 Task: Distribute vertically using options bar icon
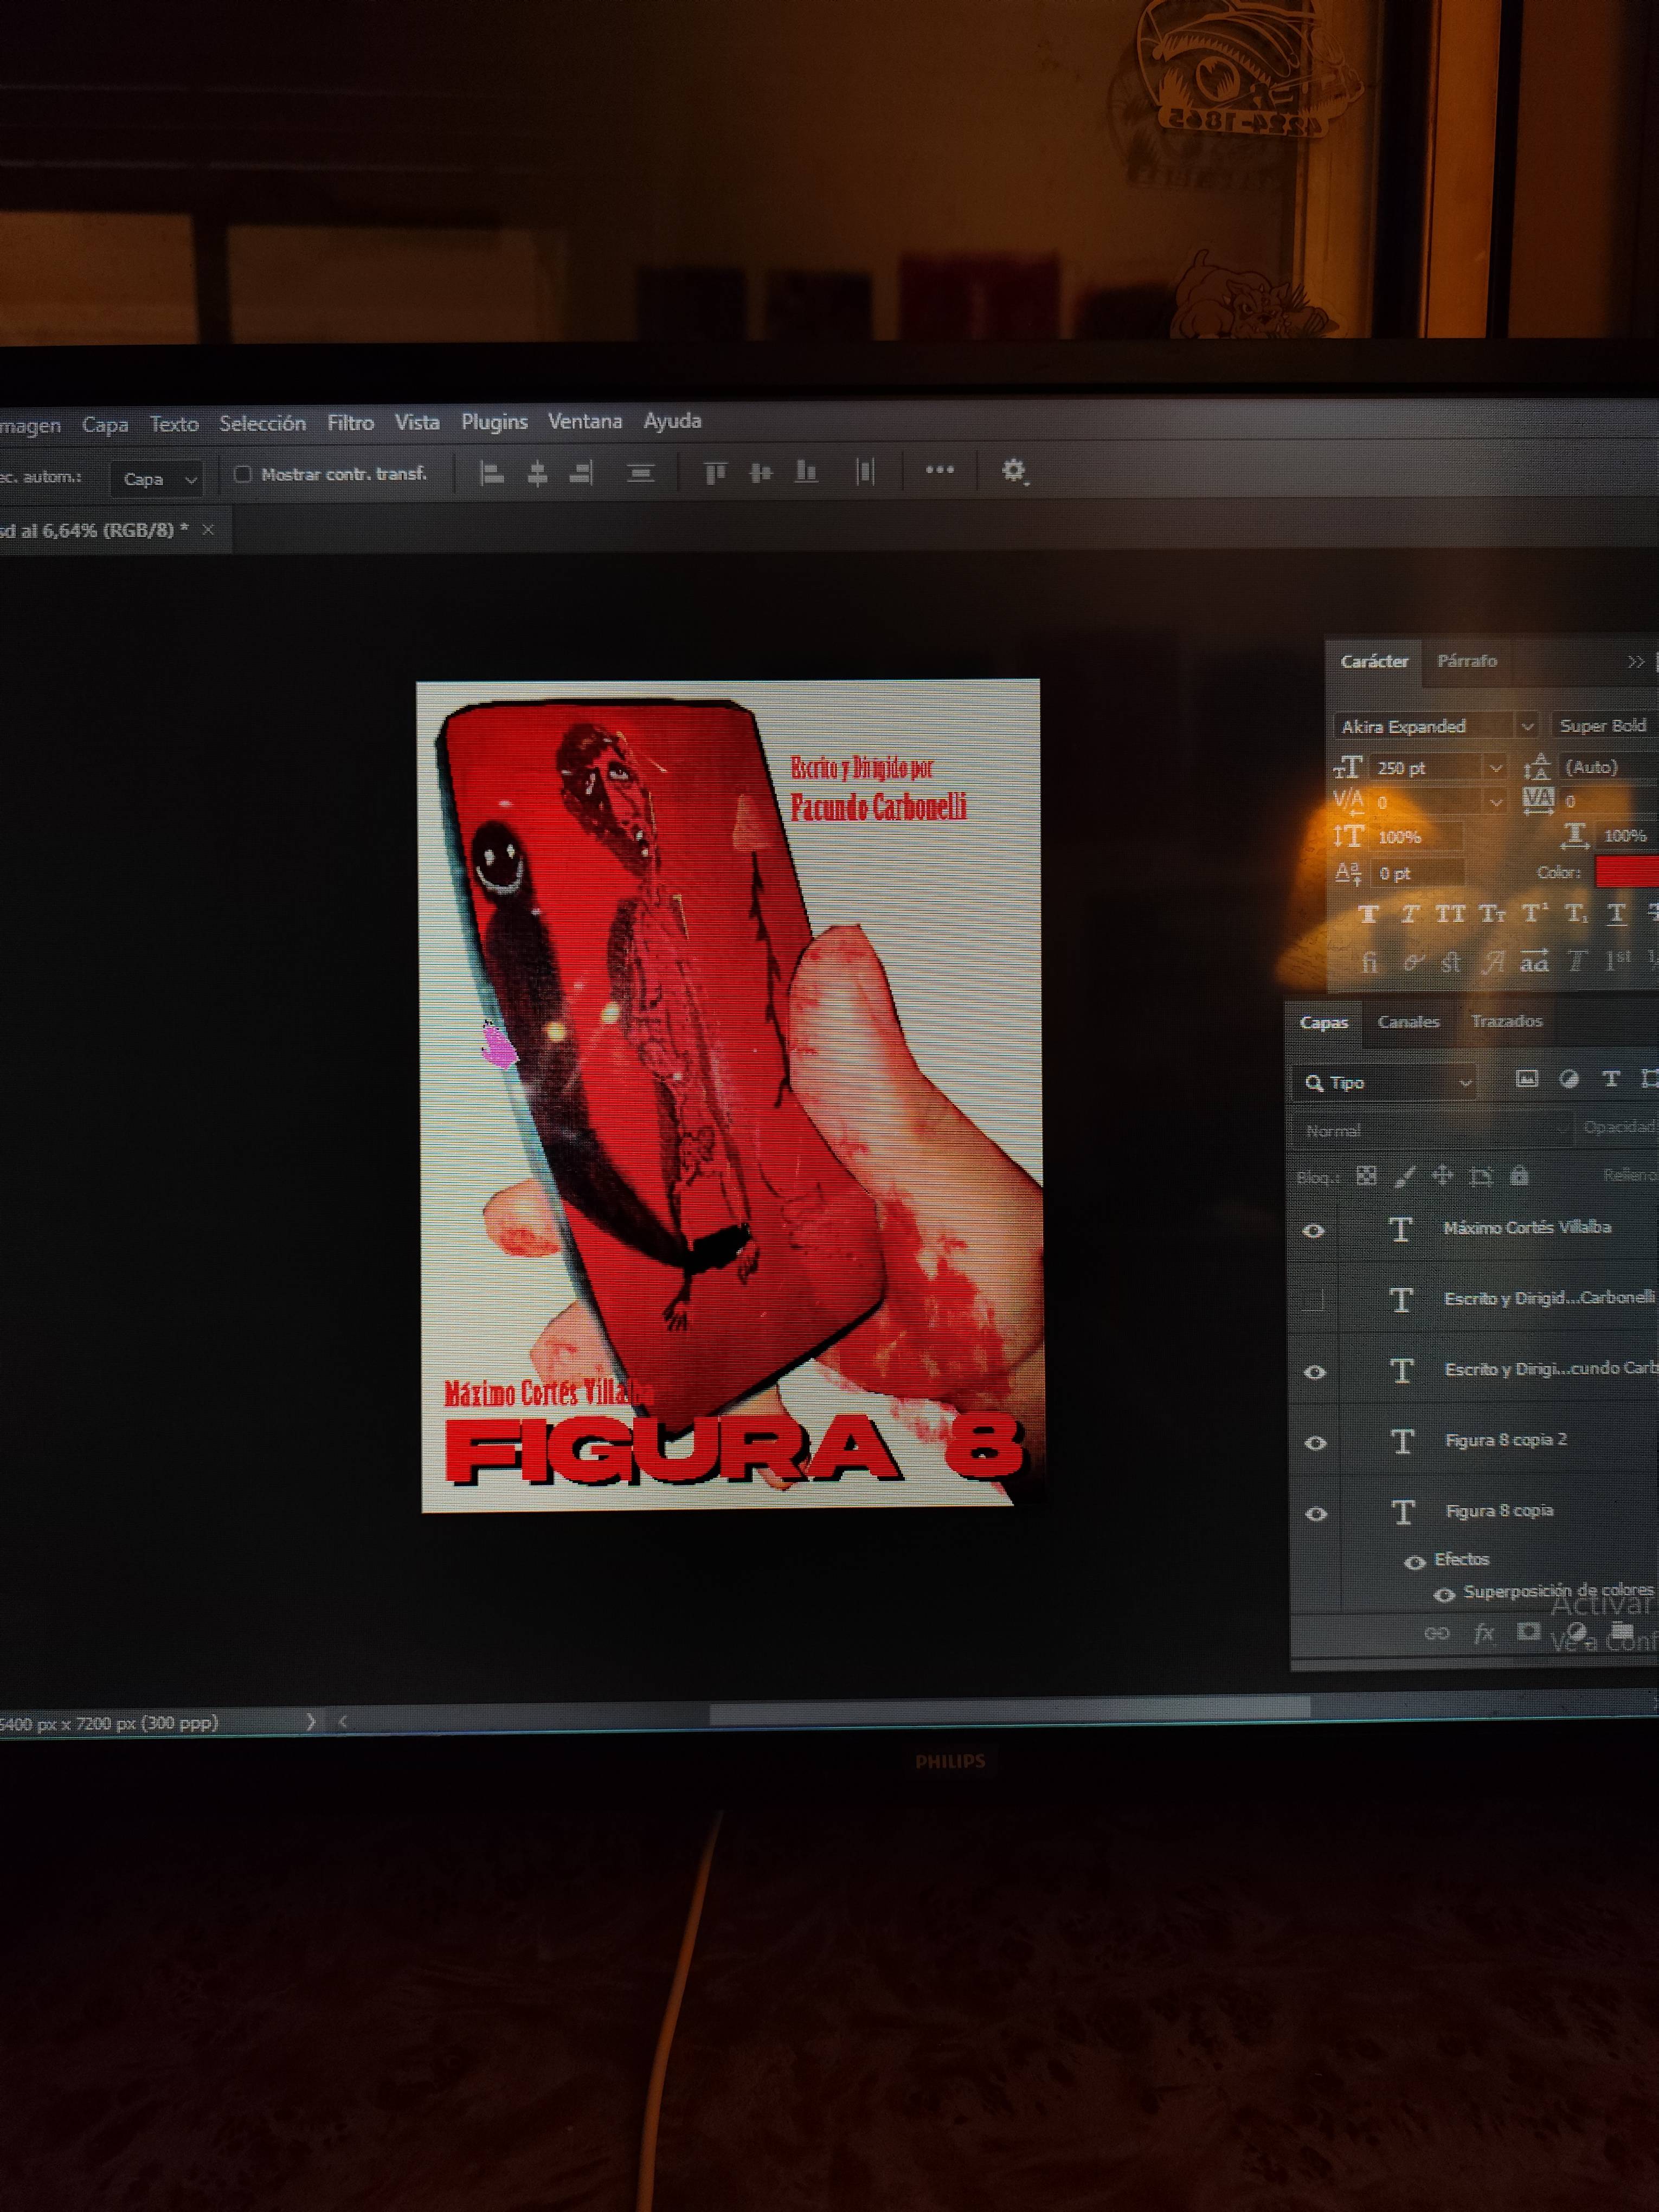click(x=640, y=473)
